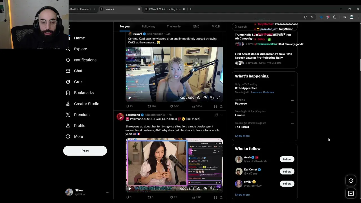Open Profile person icon
The width and height of the screenshot is (361, 203).
pos(68,125)
